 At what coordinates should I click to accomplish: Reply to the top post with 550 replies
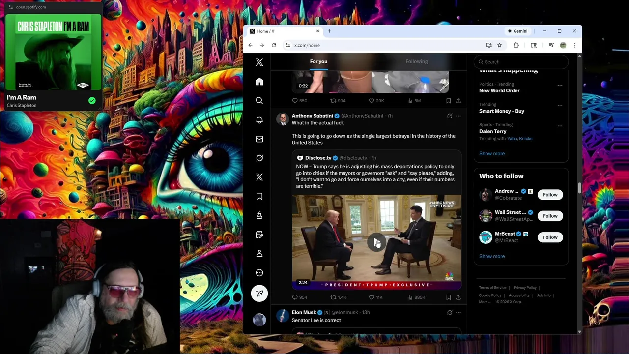point(299,101)
